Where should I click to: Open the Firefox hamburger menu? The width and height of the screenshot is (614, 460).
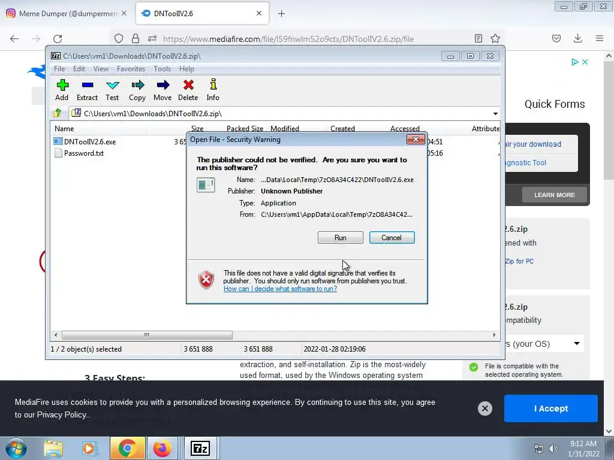[x=600, y=38]
